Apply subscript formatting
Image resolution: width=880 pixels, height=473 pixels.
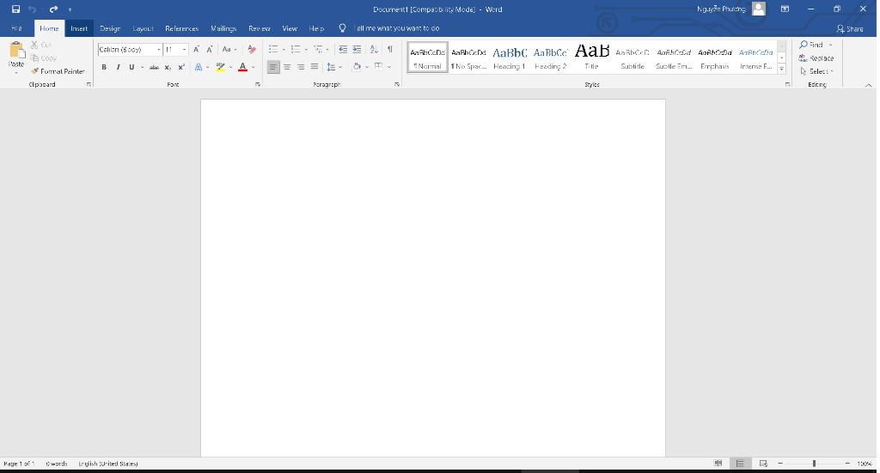tap(168, 67)
